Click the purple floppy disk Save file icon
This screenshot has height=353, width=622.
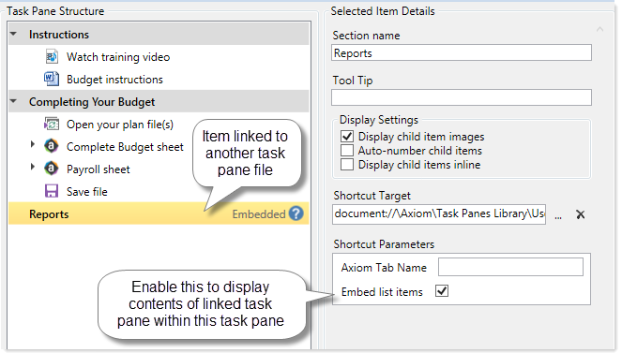point(52,191)
